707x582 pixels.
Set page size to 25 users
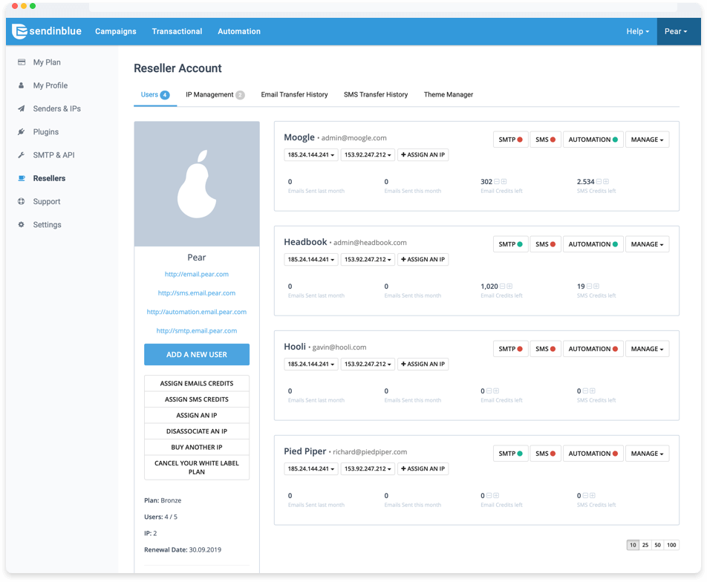(645, 545)
